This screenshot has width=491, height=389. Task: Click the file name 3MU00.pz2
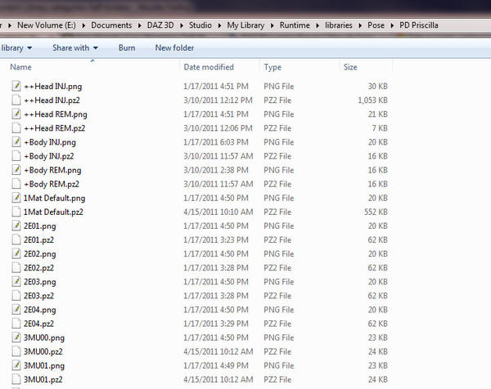43,351
